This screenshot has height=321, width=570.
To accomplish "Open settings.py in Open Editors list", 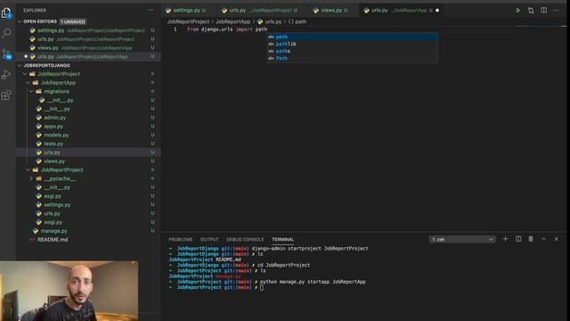I will coord(88,30).
